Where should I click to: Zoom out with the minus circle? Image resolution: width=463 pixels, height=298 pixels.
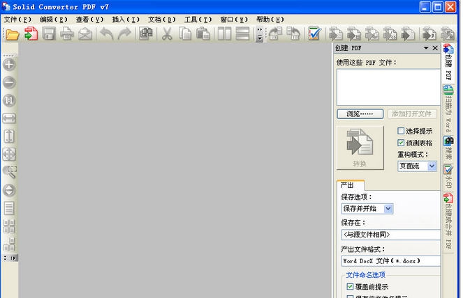[x=9, y=82]
